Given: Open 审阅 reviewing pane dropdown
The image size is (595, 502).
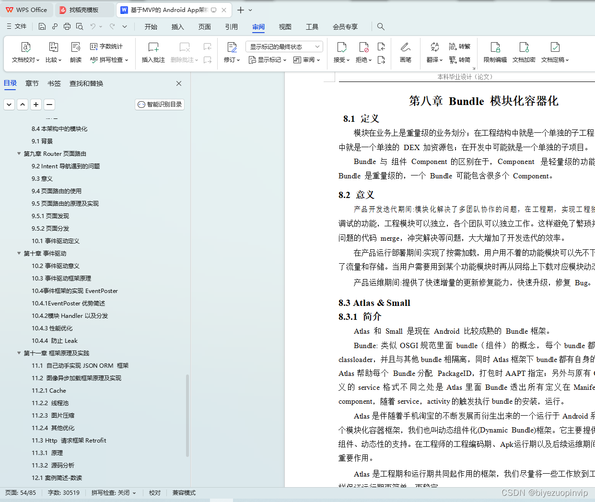Looking at the screenshot, I should (306, 60).
